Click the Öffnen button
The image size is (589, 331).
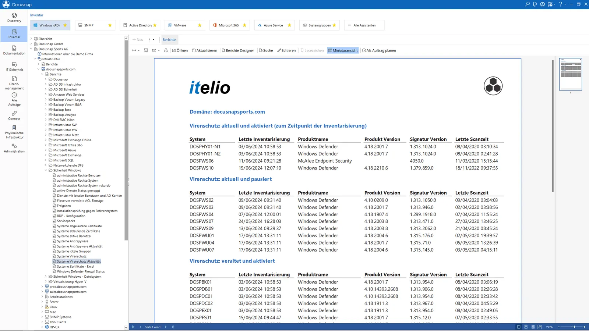[180, 50]
